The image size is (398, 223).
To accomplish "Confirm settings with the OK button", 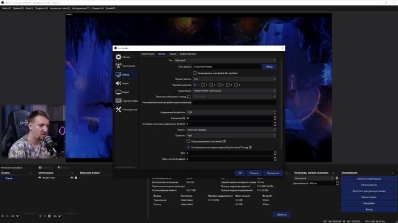I will coord(240,173).
